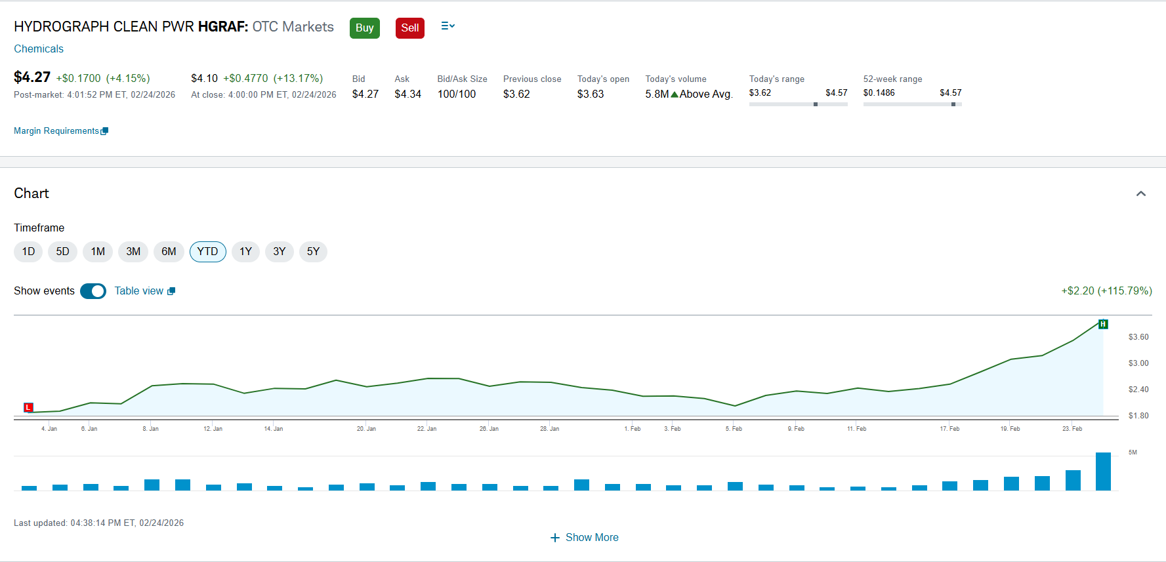Click the 17. Feb date axis label
Screen dimensions: 1166x562
tap(949, 429)
